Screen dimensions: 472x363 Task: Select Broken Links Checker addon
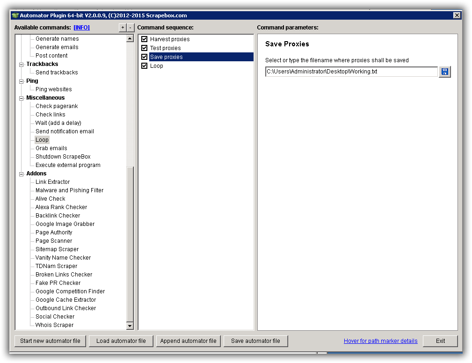pos(64,275)
